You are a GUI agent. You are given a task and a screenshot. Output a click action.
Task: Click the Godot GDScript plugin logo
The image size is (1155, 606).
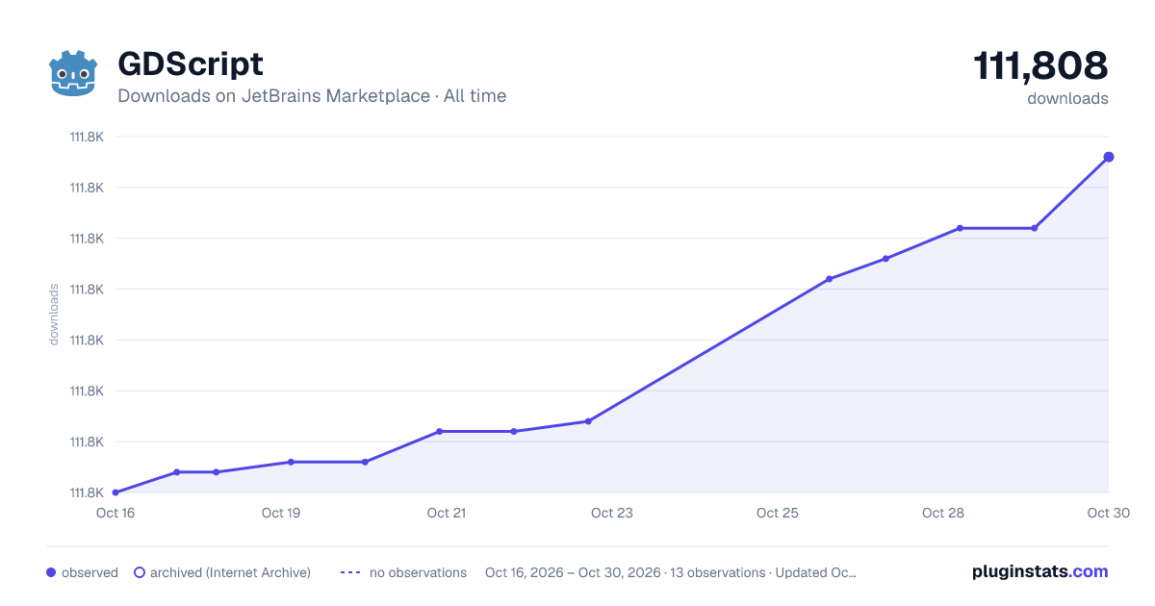click(x=74, y=73)
